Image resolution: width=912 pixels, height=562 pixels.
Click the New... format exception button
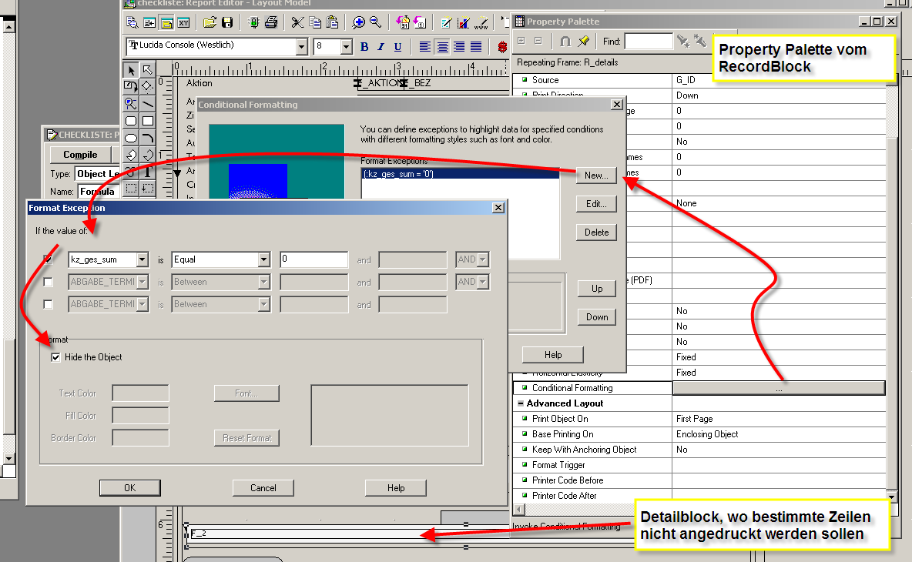click(x=596, y=176)
